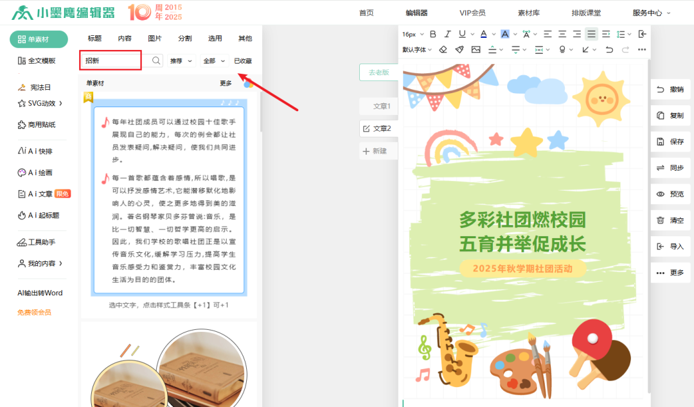Select the format painter icon

coord(458,49)
